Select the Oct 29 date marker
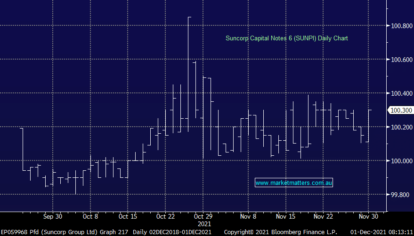The width and height of the screenshot is (414, 236). click(203, 217)
